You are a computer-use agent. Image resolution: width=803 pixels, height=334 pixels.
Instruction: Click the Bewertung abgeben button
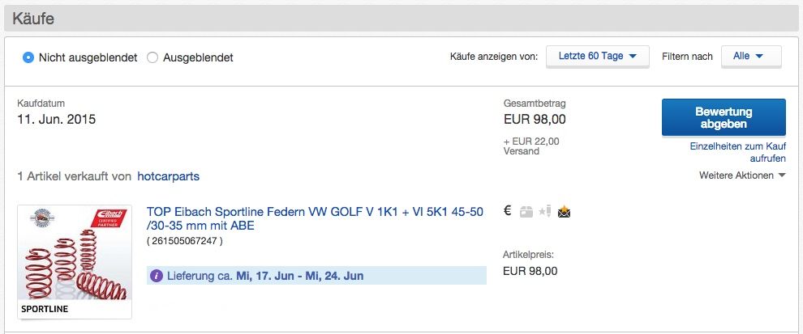coord(724,117)
